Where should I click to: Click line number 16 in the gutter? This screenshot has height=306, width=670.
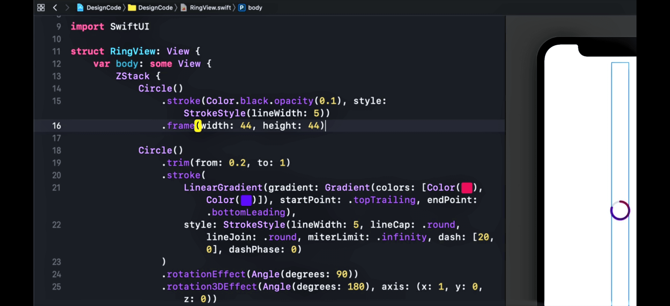(57, 126)
